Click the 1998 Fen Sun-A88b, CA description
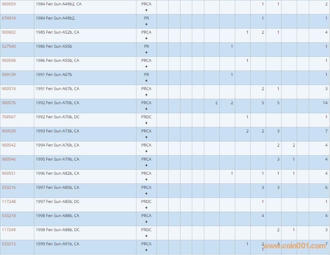This screenshot has height=255, width=330. (x=57, y=216)
